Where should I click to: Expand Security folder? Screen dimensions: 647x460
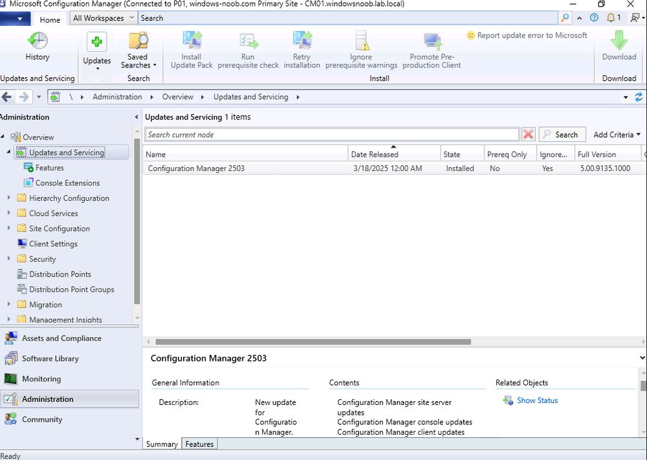click(x=8, y=259)
